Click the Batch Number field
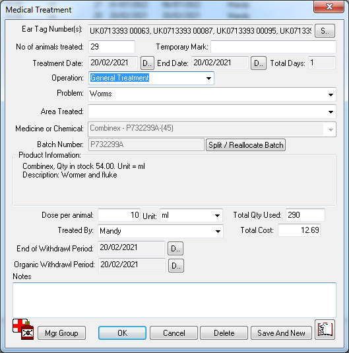The image size is (349, 353). coord(146,144)
